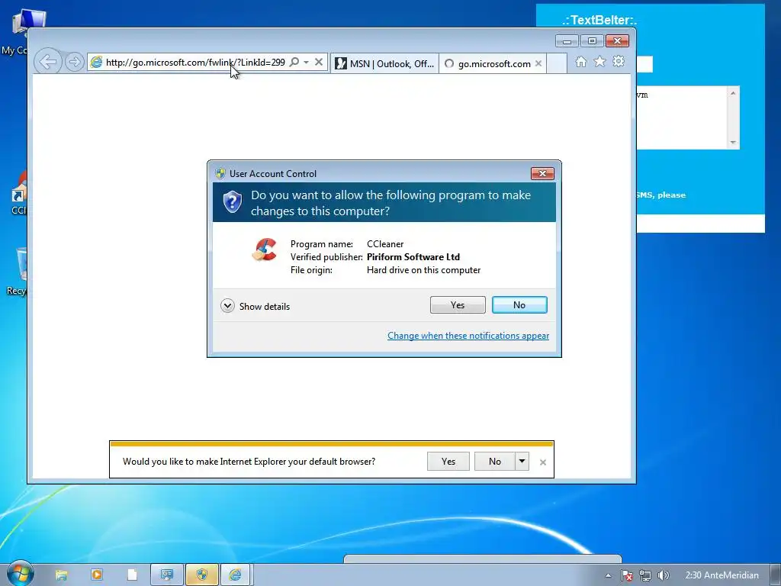Click the search magnifier in address bar
This screenshot has height=586, width=781.
coord(294,63)
